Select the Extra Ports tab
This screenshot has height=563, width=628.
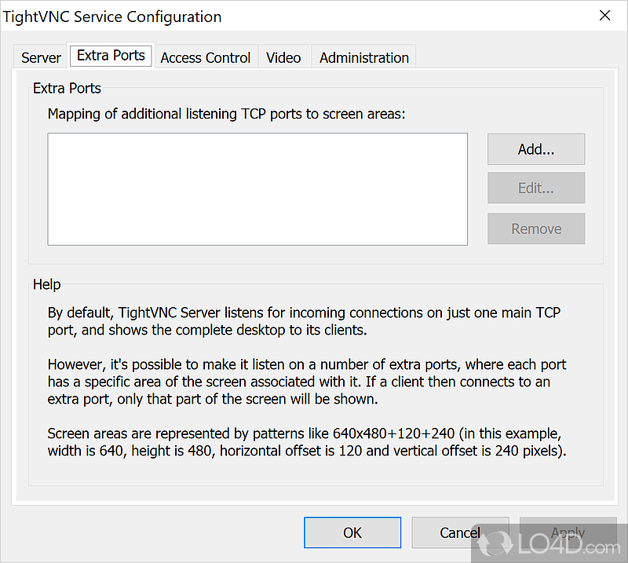pos(111,56)
